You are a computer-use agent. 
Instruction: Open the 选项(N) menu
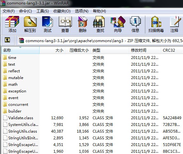81,11
